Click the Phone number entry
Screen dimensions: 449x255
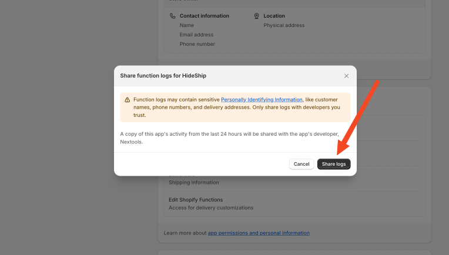197,44
